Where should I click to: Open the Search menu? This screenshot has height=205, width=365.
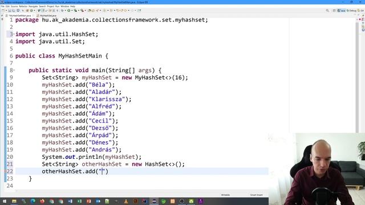42,6
